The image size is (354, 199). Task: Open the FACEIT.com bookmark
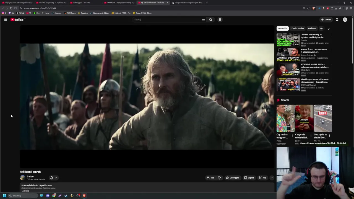point(70,13)
